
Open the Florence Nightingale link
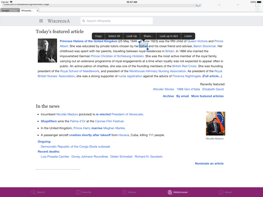(x=187, y=76)
